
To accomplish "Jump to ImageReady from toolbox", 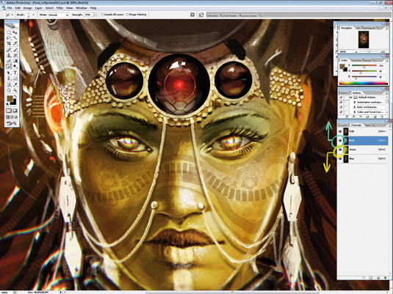I will (x=12, y=123).
